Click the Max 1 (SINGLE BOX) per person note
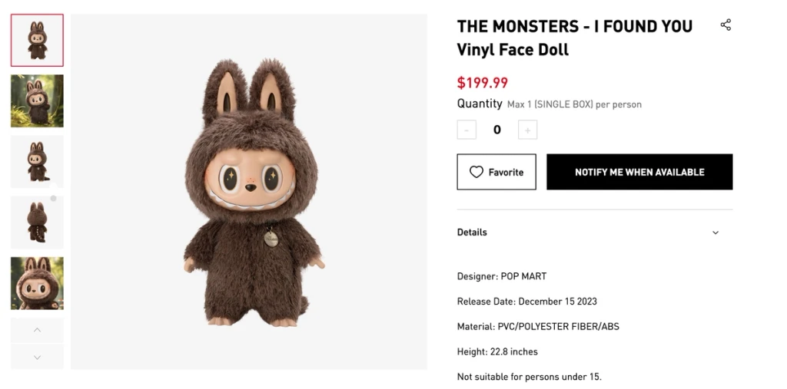The width and height of the screenshot is (787, 389). (574, 104)
